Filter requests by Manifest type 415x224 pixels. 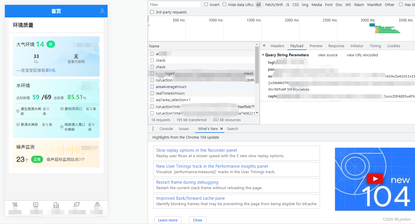[374, 5]
